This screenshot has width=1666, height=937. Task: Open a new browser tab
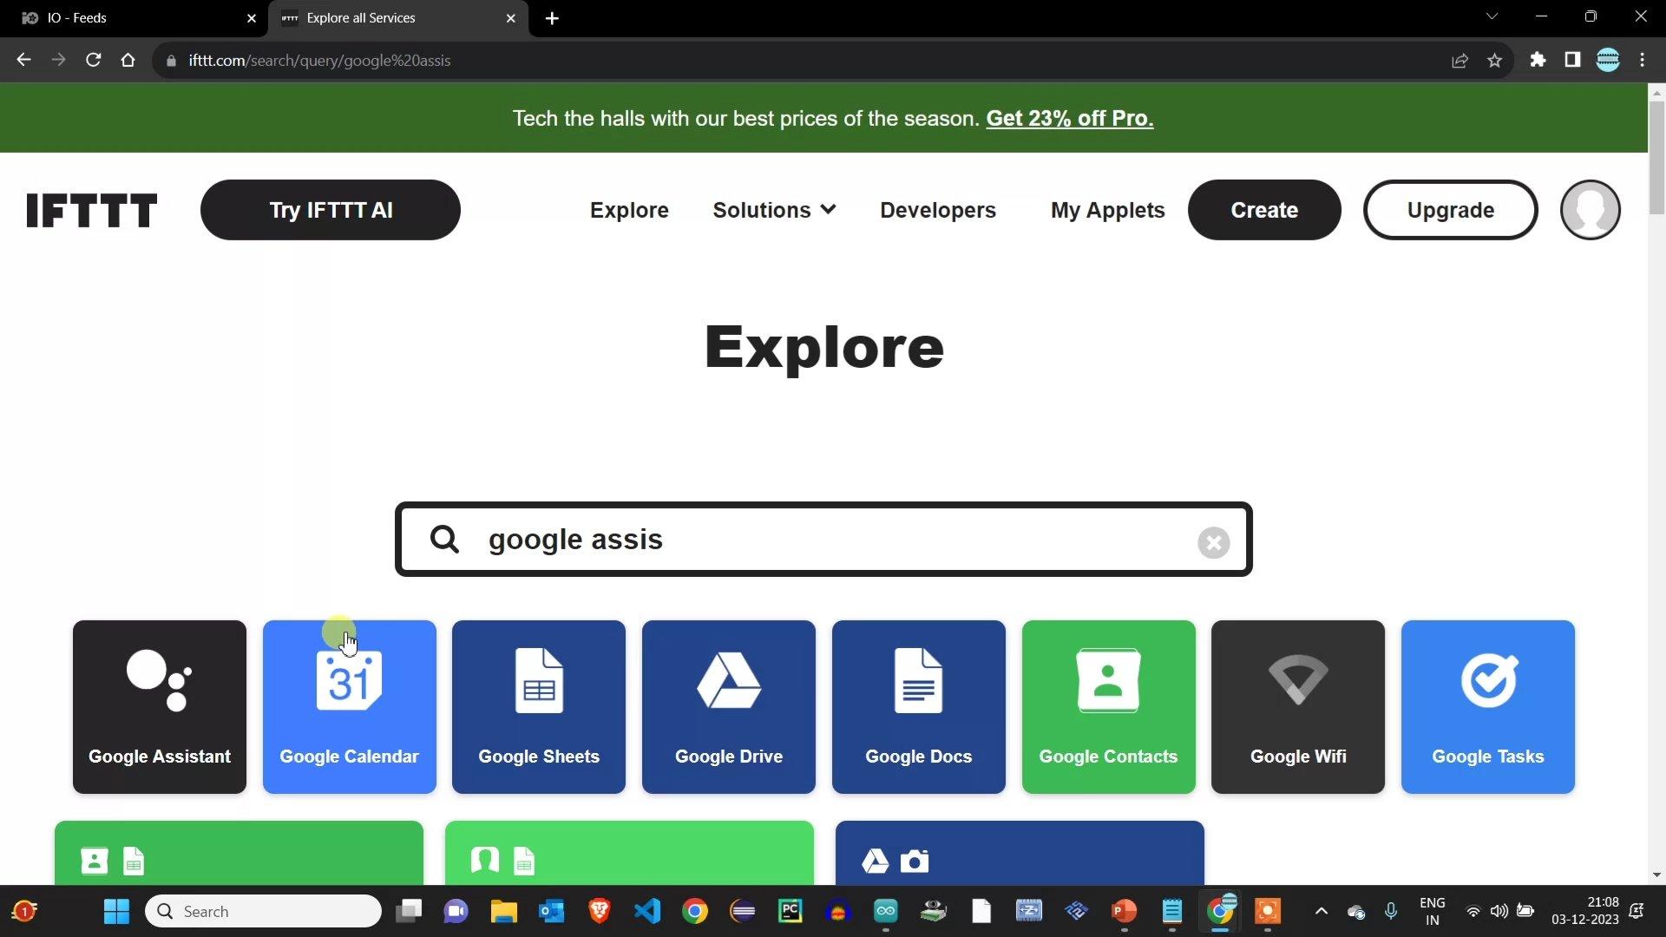(552, 18)
